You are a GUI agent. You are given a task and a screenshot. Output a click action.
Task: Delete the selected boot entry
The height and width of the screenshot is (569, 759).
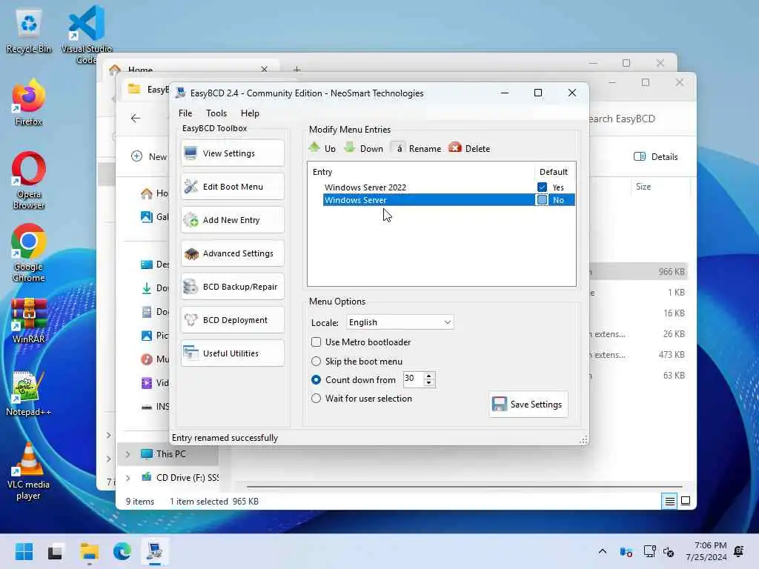(x=469, y=148)
